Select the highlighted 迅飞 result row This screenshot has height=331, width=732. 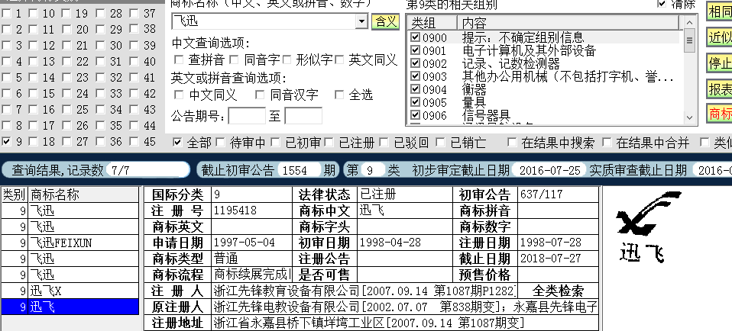70,307
